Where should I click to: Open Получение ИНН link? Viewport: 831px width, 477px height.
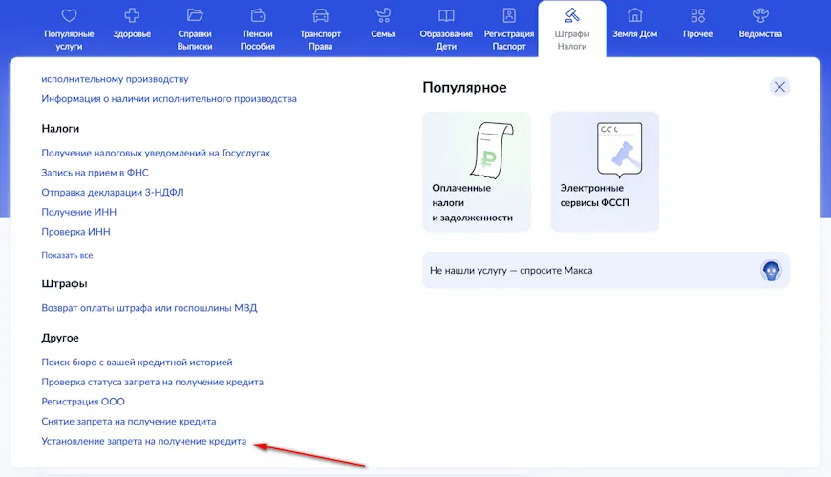click(79, 212)
